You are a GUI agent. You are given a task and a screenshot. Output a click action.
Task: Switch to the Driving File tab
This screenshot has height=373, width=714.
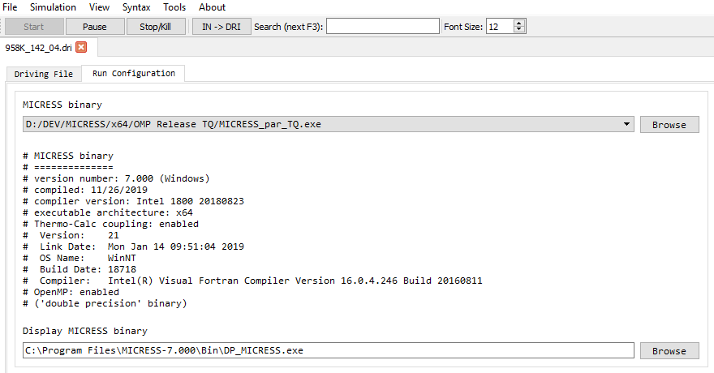43,74
